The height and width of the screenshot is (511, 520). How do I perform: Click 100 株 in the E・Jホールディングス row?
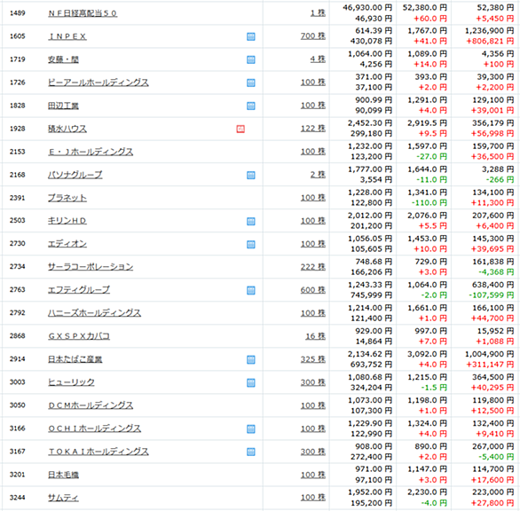coord(313,152)
